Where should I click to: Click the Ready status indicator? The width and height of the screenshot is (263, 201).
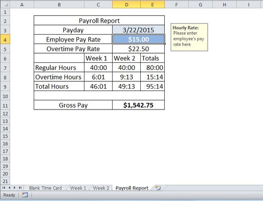click(x=9, y=195)
